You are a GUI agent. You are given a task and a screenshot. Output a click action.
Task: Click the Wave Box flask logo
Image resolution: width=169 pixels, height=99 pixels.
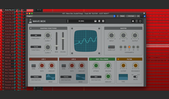[x=30, y=21]
